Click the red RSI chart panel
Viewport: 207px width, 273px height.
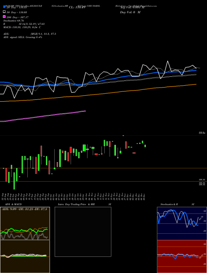click(182, 256)
